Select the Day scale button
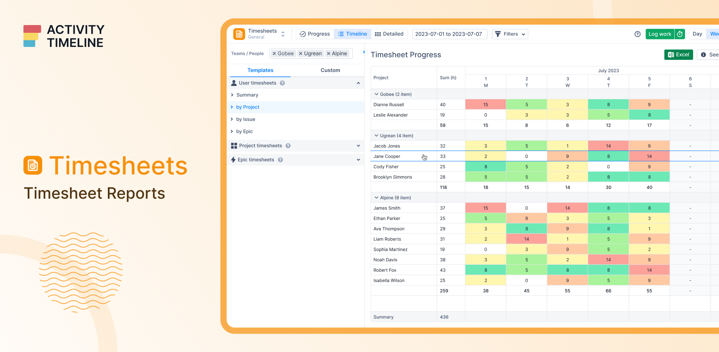This screenshot has width=719, height=352. point(698,34)
